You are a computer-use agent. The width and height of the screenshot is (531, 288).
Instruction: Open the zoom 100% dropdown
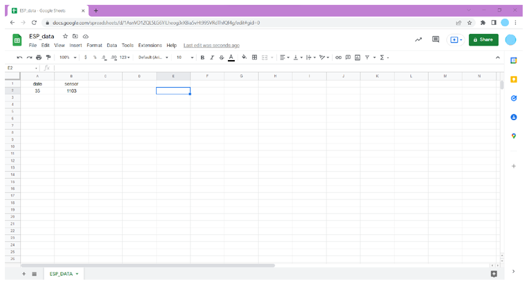point(68,57)
